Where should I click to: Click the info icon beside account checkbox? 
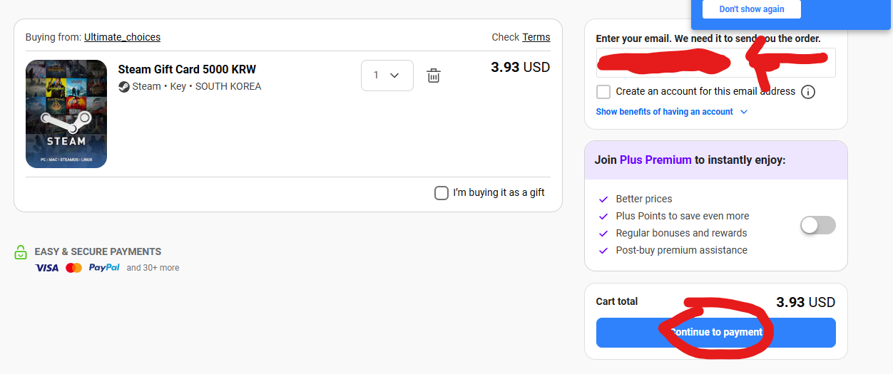tap(808, 92)
